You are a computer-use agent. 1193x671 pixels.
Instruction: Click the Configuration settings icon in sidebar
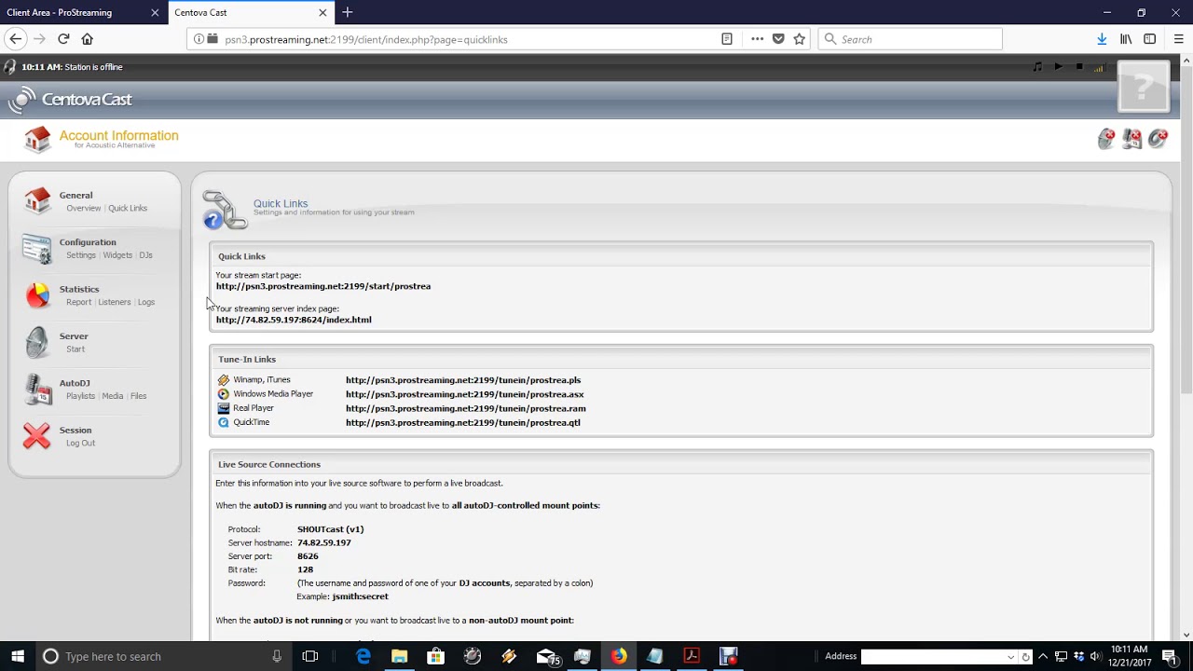click(37, 249)
